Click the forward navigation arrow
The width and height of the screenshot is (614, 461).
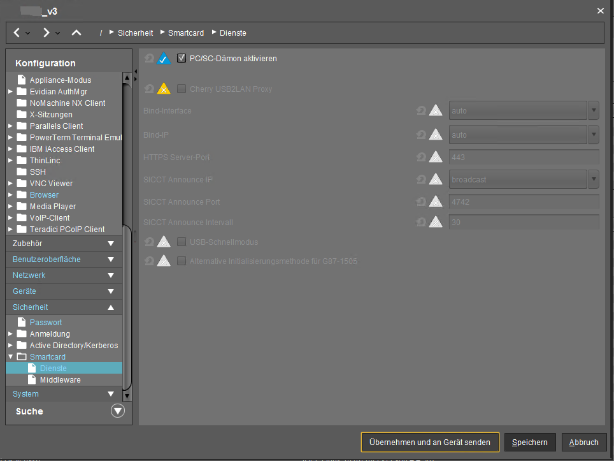point(46,33)
